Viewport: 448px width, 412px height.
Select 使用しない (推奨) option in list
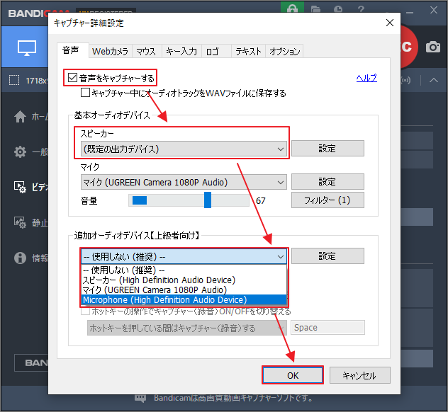[x=184, y=270]
